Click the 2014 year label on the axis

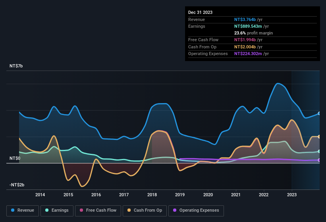[40, 195]
